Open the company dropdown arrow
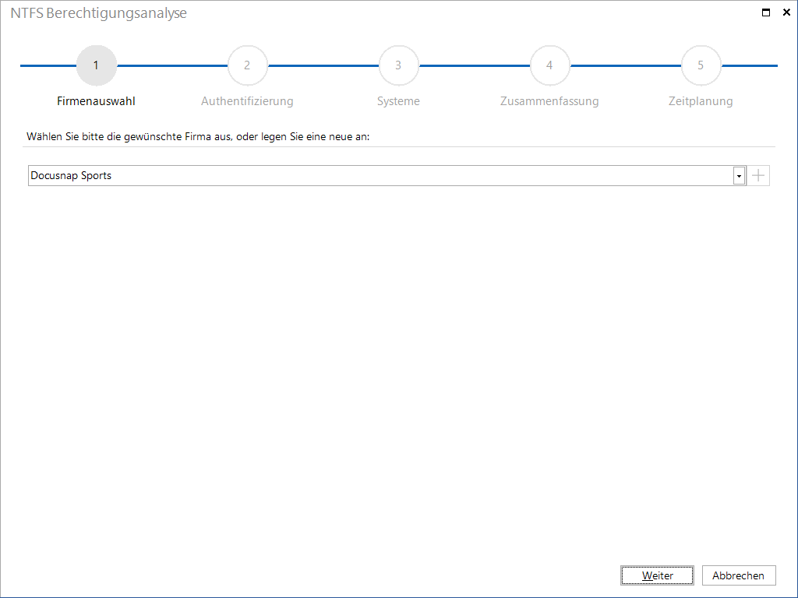This screenshot has width=798, height=598. pos(739,176)
